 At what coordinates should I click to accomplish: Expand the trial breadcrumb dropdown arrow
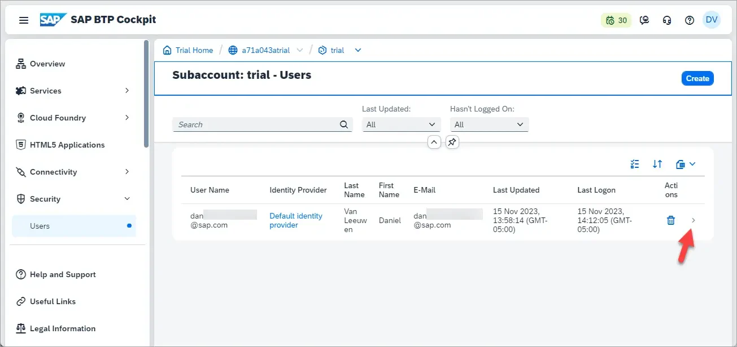coord(357,50)
